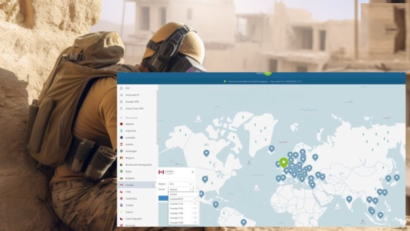Click the Brazil flag icon in list
This screenshot has height=231, width=410.
tap(122, 171)
